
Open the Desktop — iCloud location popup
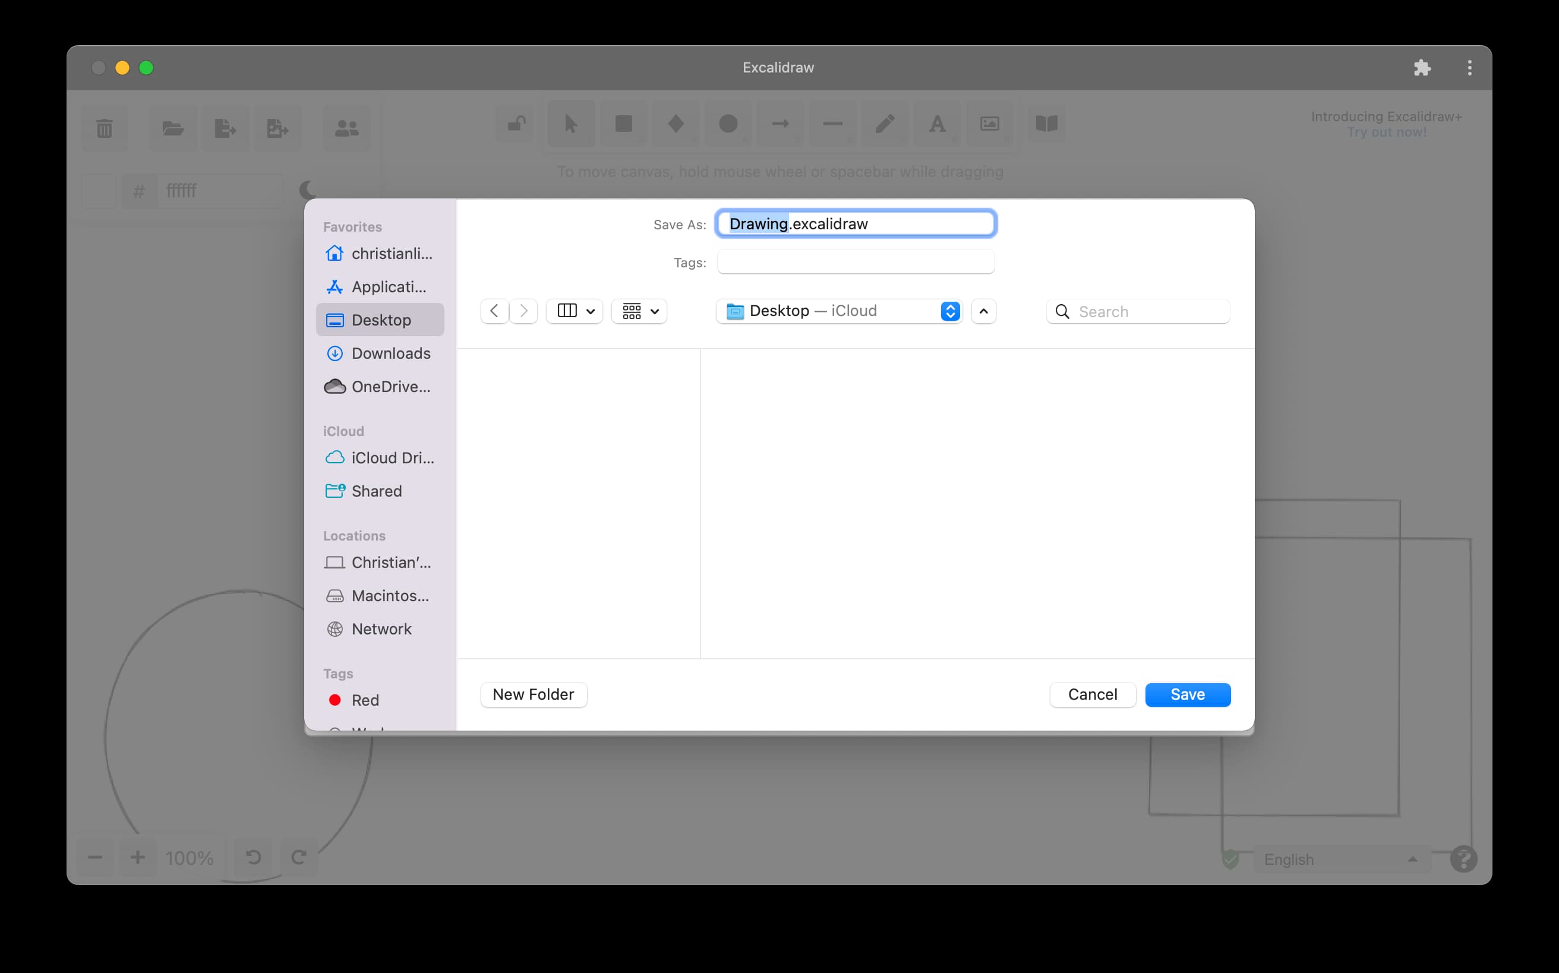point(839,311)
